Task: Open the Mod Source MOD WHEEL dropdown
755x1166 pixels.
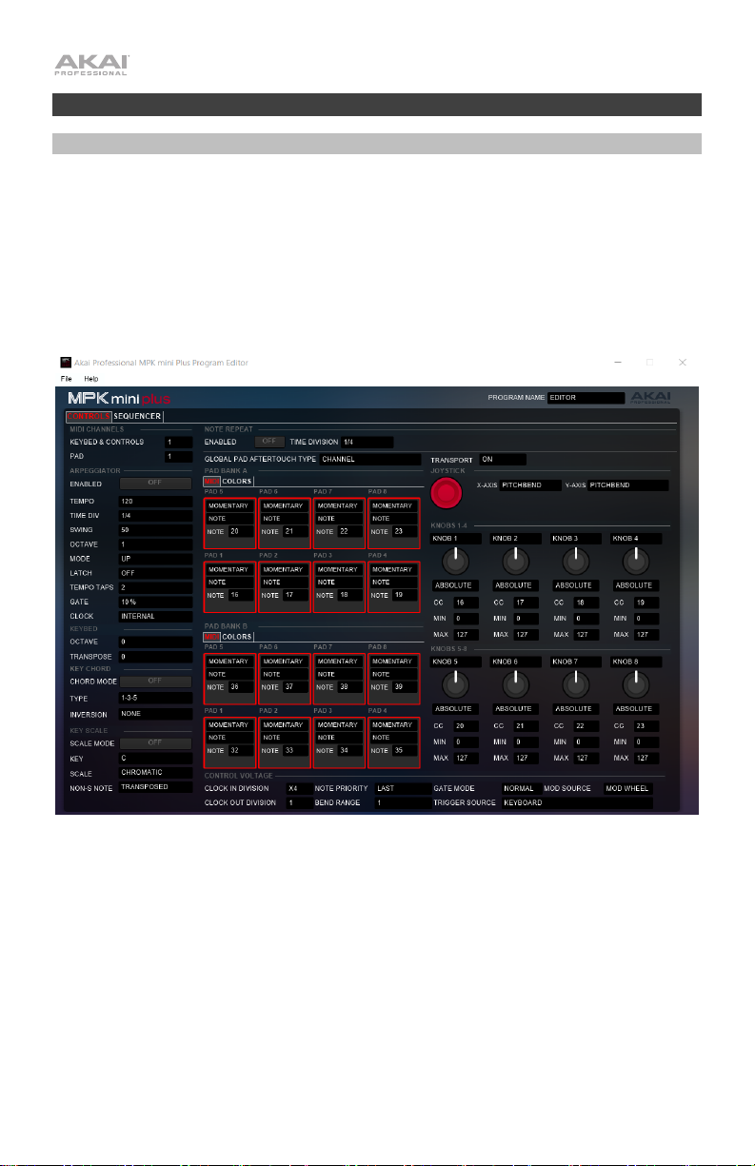Action: coord(628,789)
